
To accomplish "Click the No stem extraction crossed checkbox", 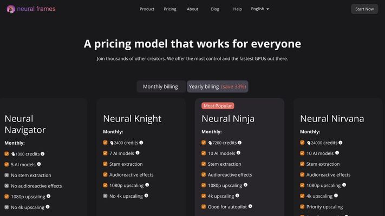I will pos(6,175).
